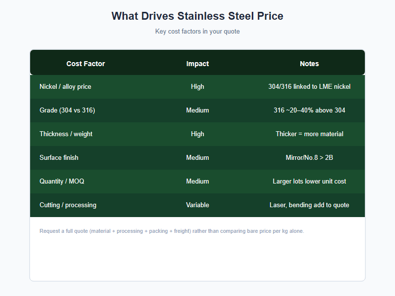Viewport: 395px width, 296px height.
Task: Click the 'High' impact in the Thickness row
Action: (197, 134)
